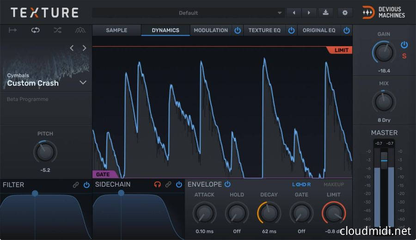This screenshot has height=240, width=416.
Task: Click the Gain knob
Action: pyautogui.click(x=384, y=52)
